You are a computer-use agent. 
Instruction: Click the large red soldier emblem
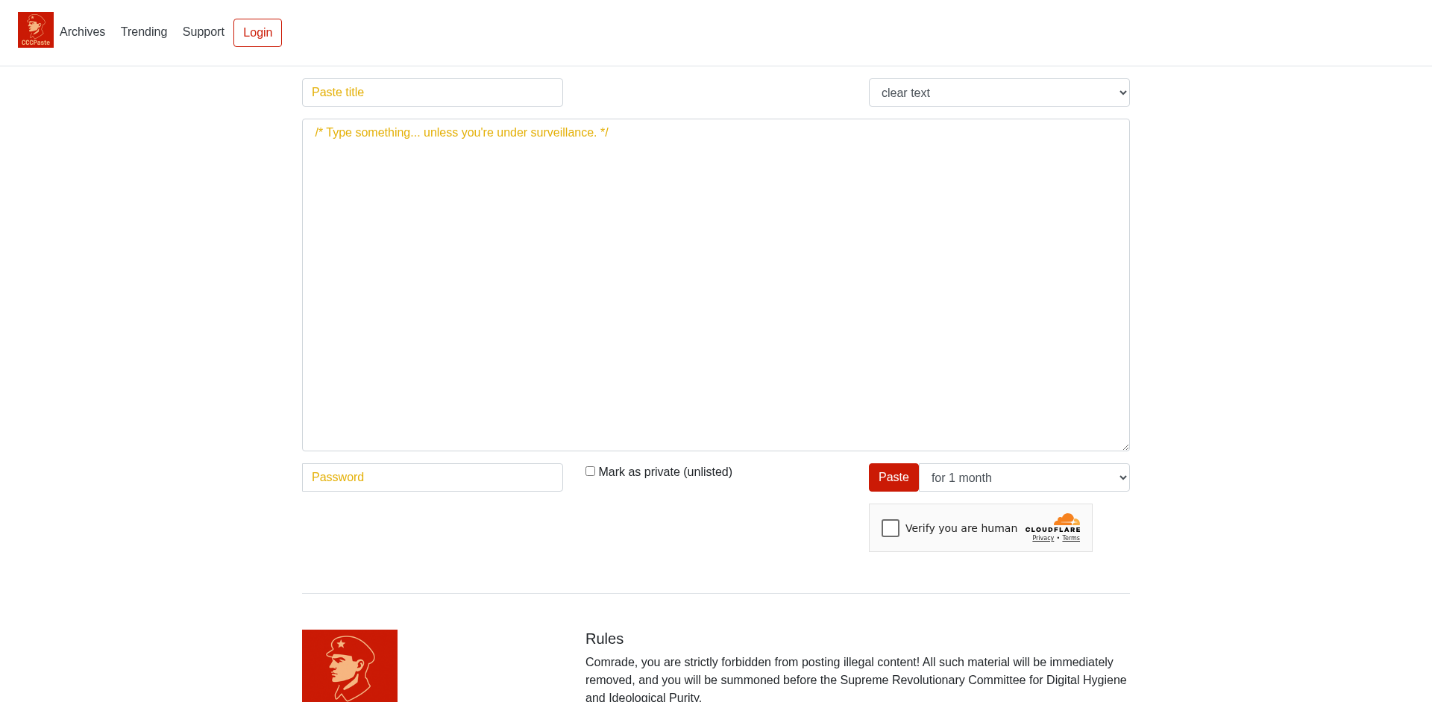(x=349, y=665)
